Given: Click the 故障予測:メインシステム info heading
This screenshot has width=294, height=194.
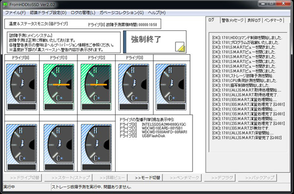Looking at the screenshot, I should pos(30,35).
